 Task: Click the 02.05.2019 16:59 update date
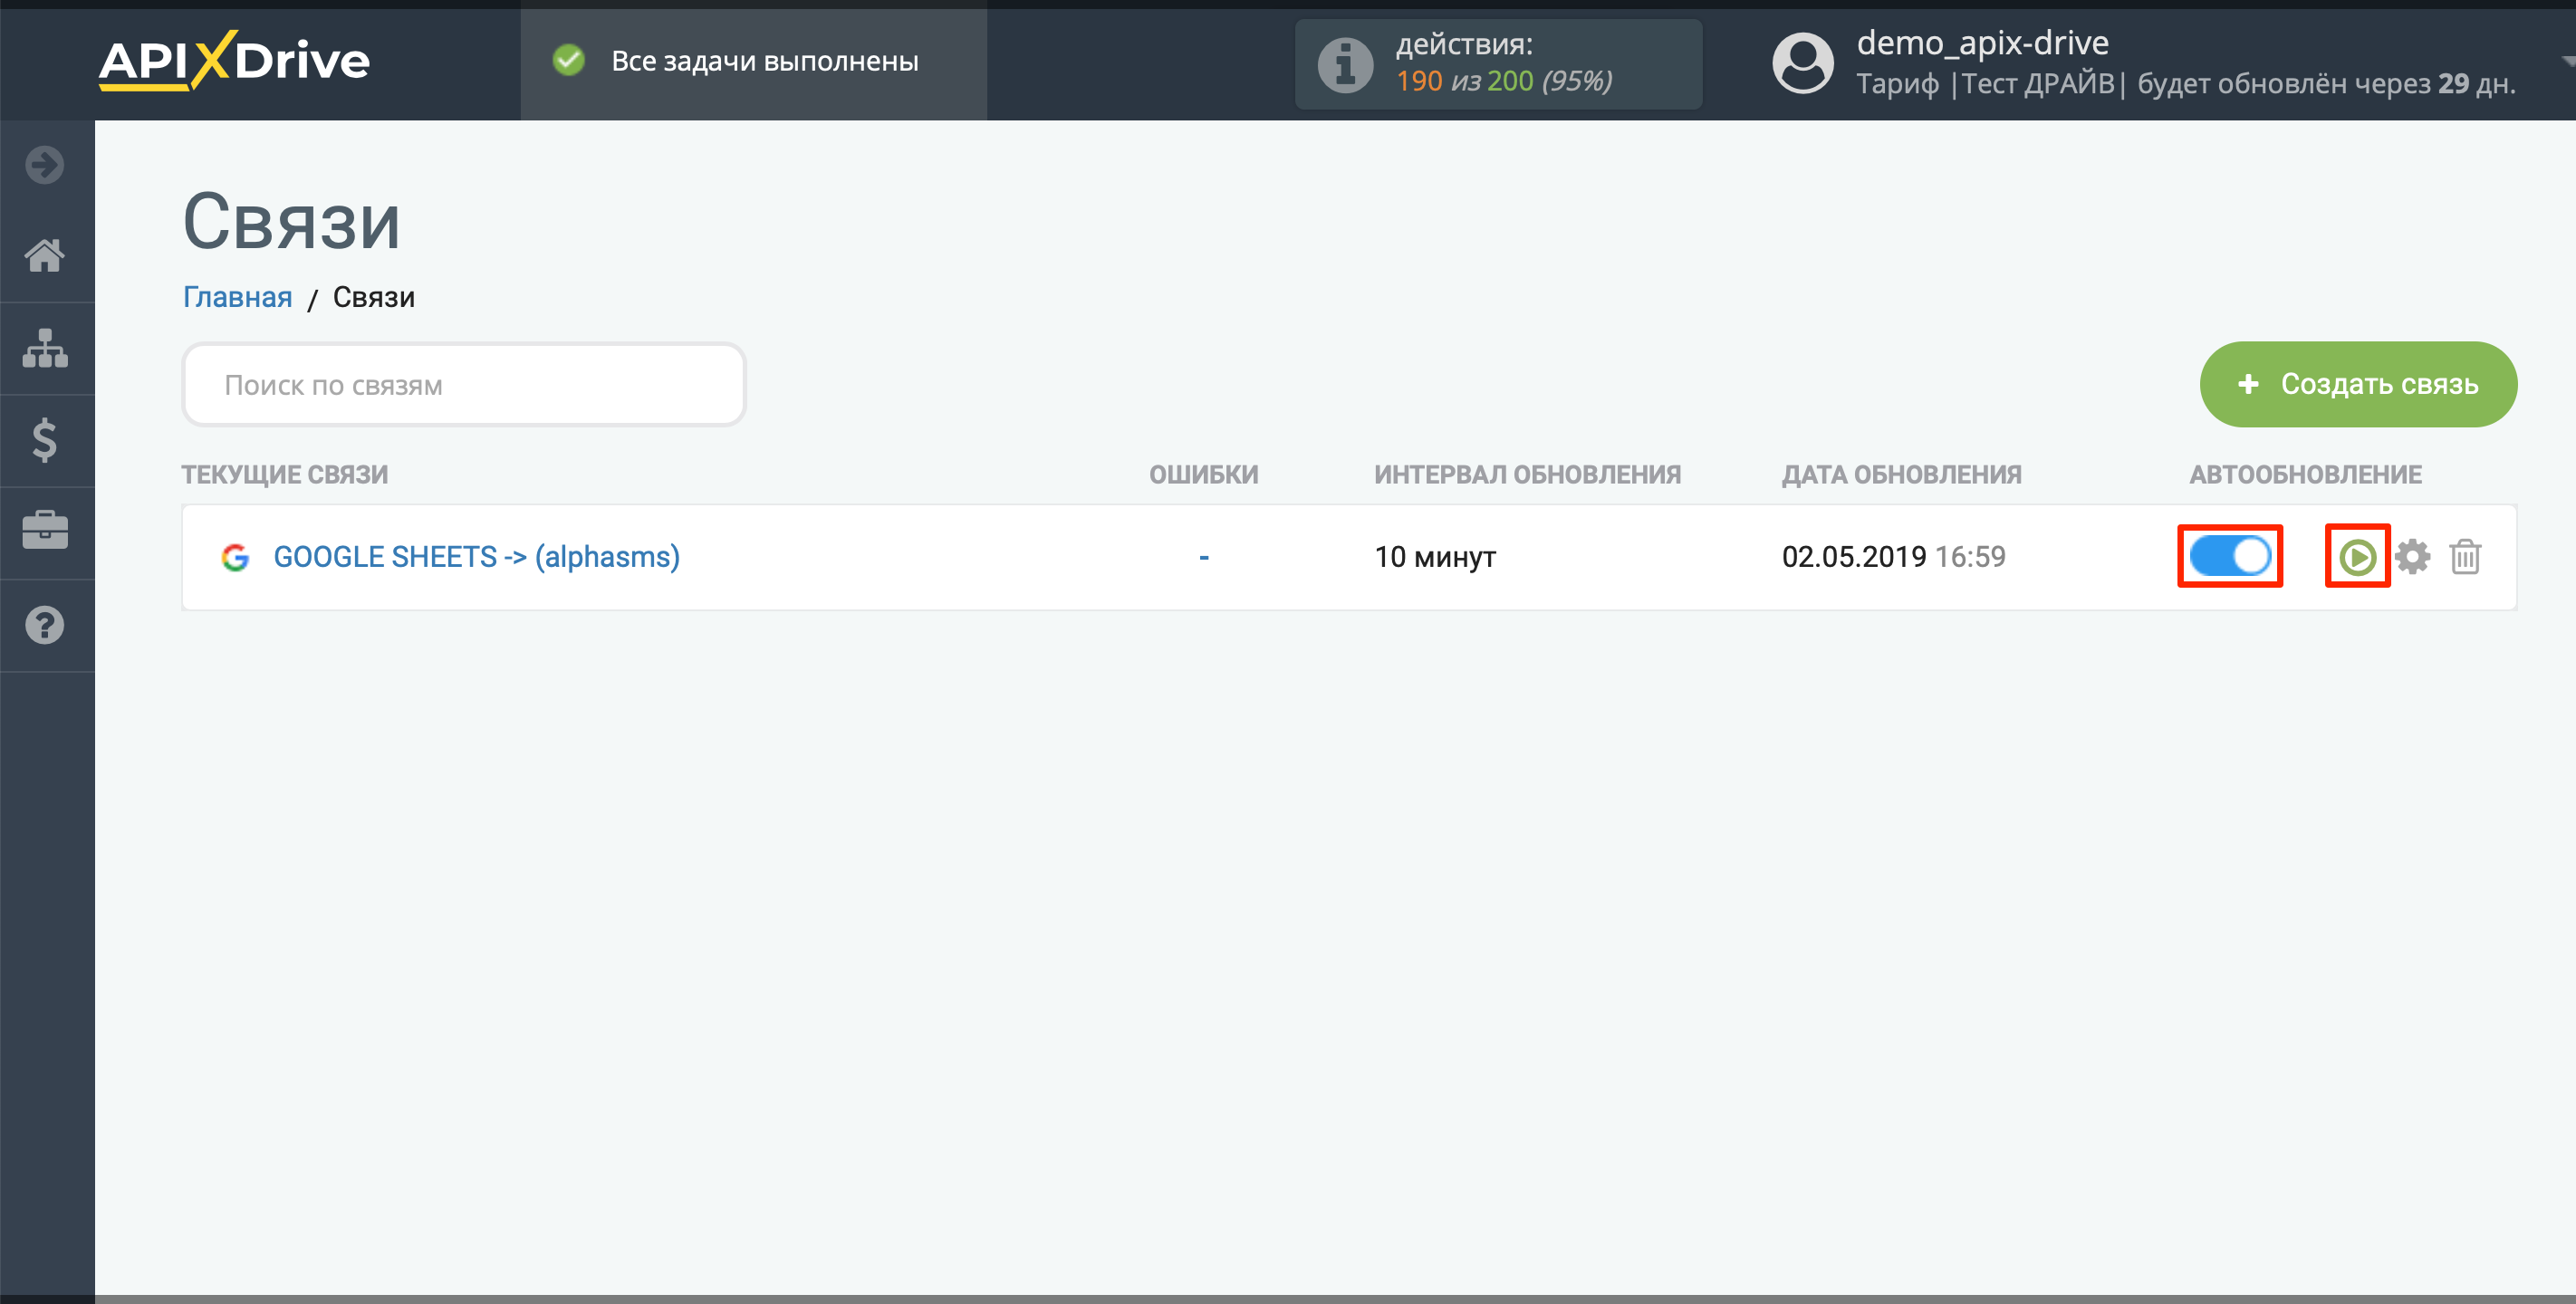(1893, 557)
